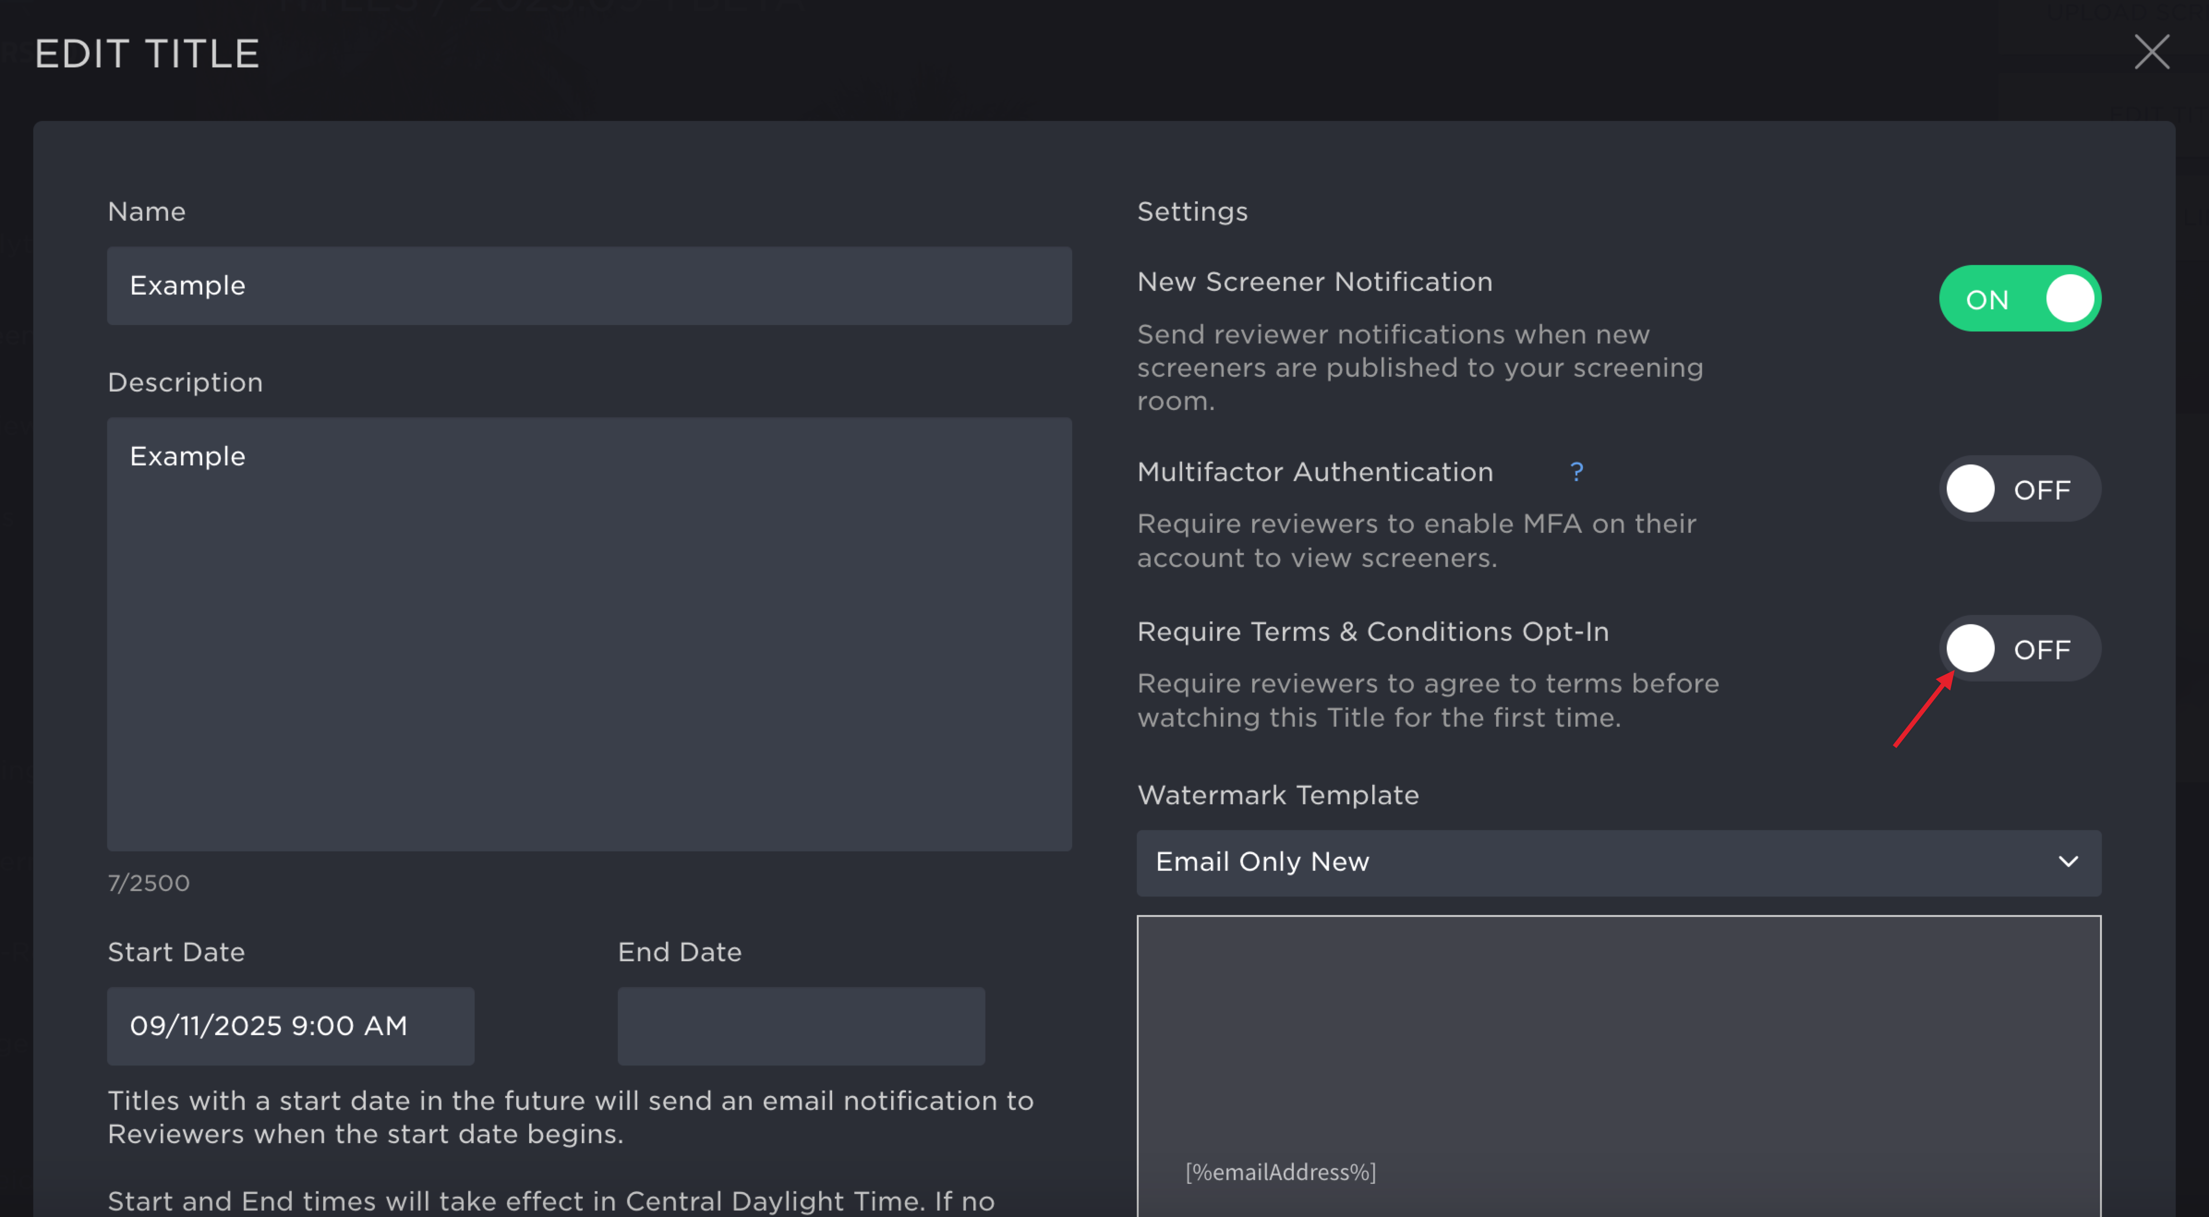
Task: Click the Require Terms & Conditions Opt-In label
Action: click(x=1373, y=632)
